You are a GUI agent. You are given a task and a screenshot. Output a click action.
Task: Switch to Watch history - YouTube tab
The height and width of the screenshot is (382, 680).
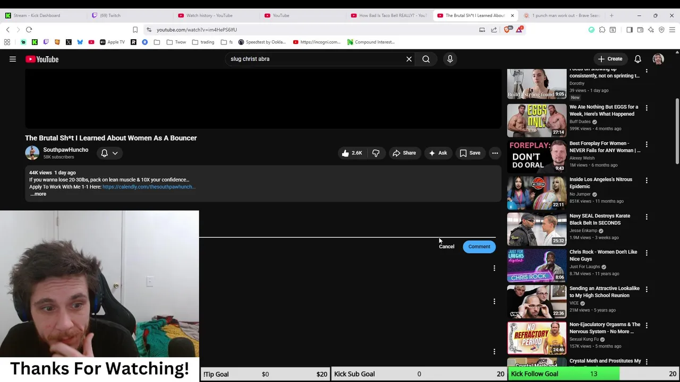tap(215, 15)
